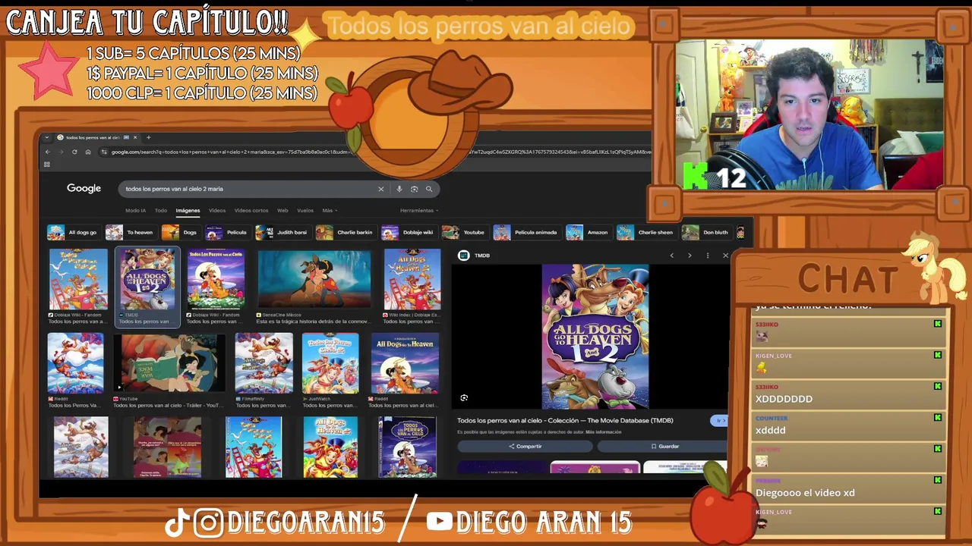Open the browser home page icon
This screenshot has width=972, height=546.
88,152
